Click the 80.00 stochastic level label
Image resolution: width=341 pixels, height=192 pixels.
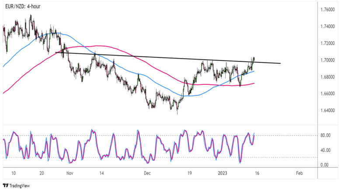[x=325, y=136]
